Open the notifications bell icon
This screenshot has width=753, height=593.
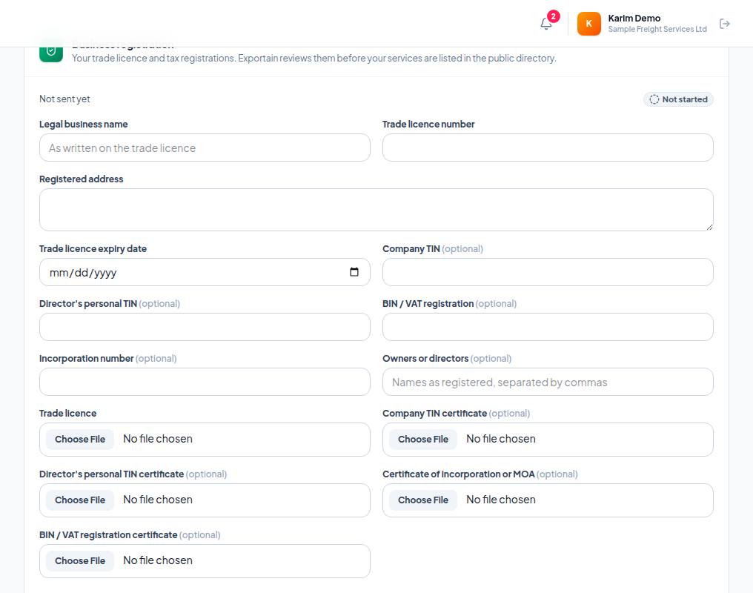click(x=546, y=24)
